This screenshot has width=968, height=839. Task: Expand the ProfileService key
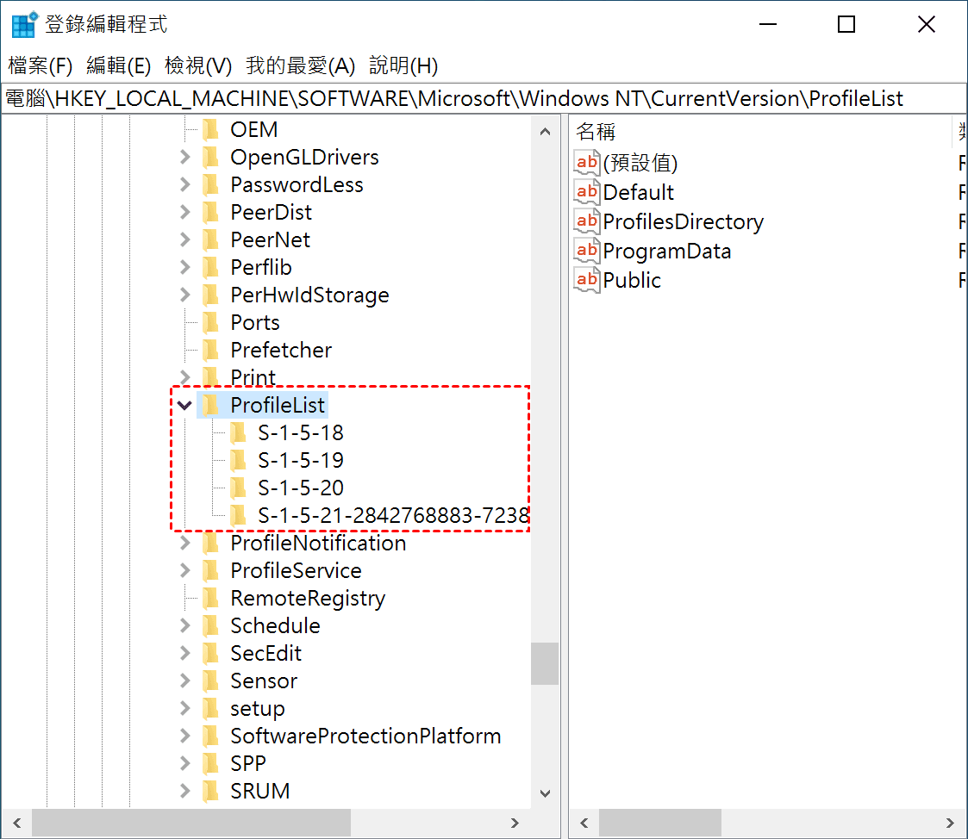coord(184,570)
